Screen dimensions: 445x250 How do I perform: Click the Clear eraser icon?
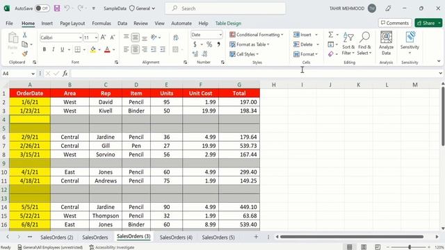pos(331,54)
